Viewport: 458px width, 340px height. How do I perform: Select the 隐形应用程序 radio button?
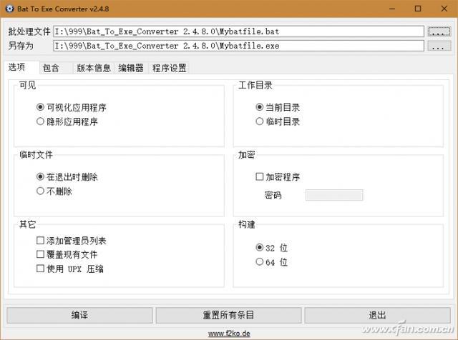tap(40, 121)
